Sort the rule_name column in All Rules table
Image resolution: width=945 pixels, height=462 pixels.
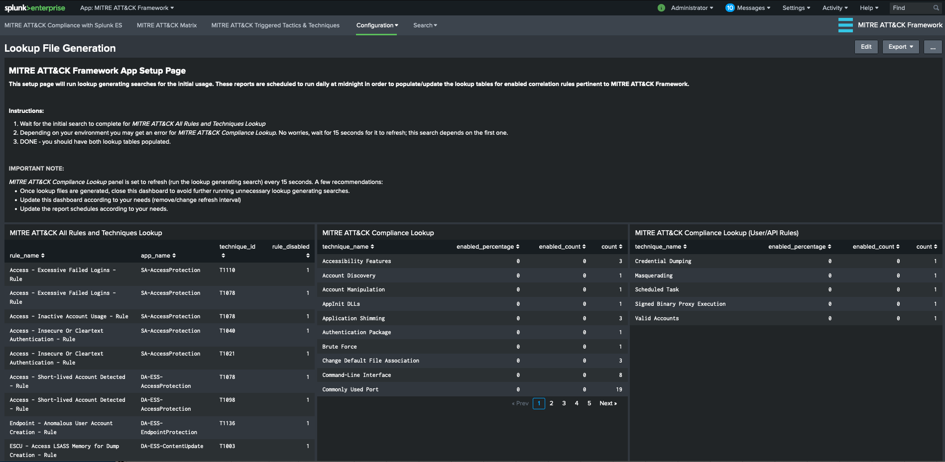[27, 256]
